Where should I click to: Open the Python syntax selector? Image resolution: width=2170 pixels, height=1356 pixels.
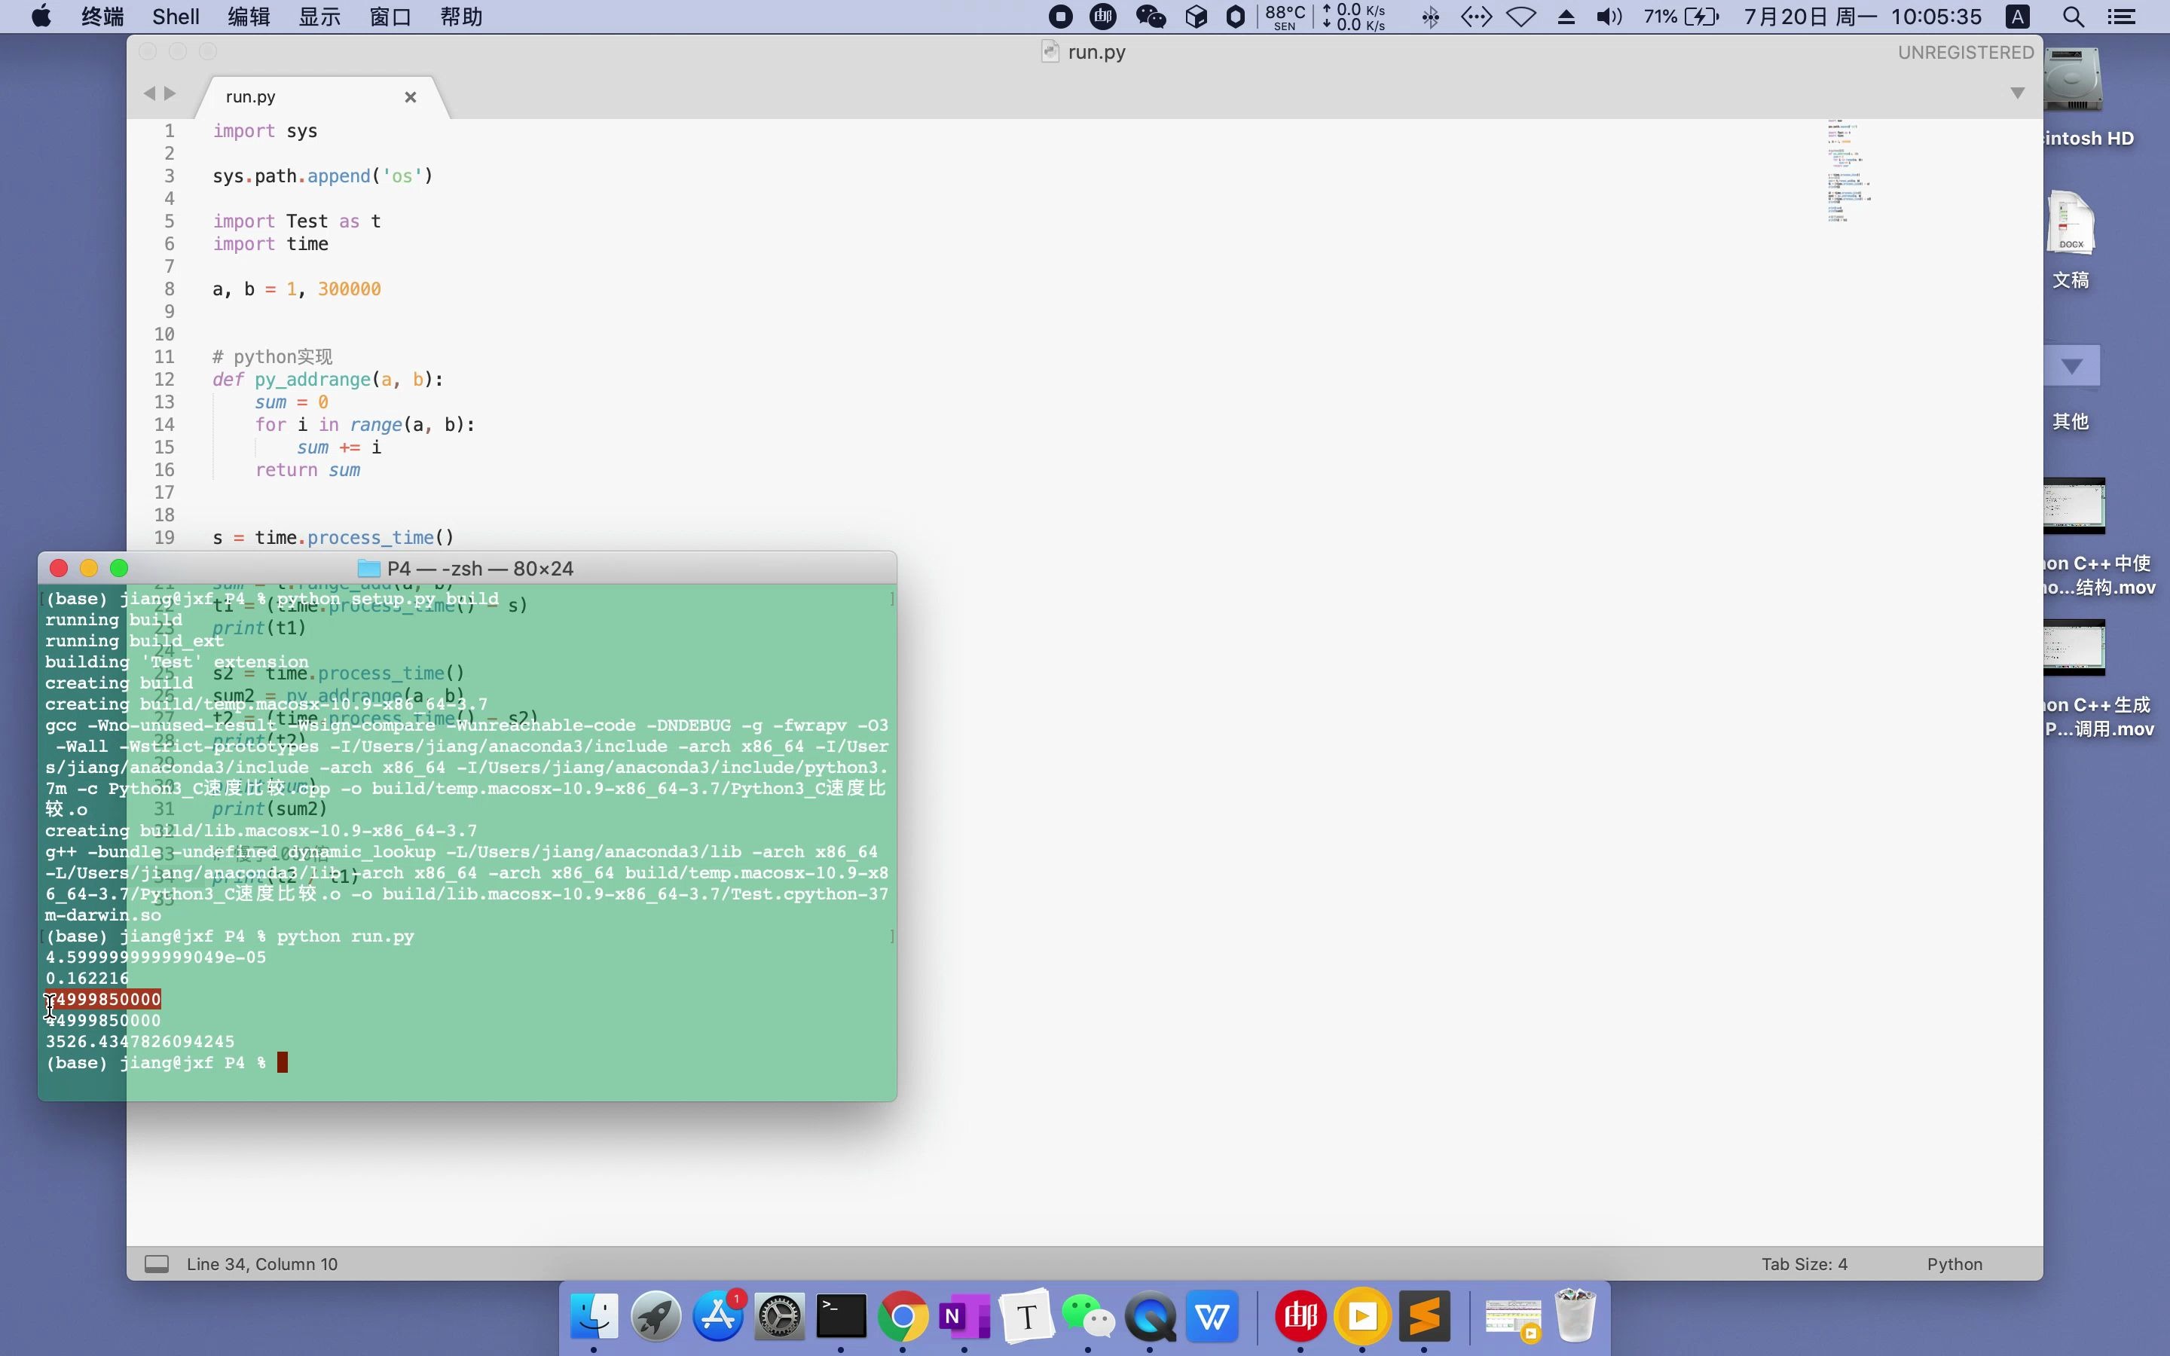point(1954,1263)
